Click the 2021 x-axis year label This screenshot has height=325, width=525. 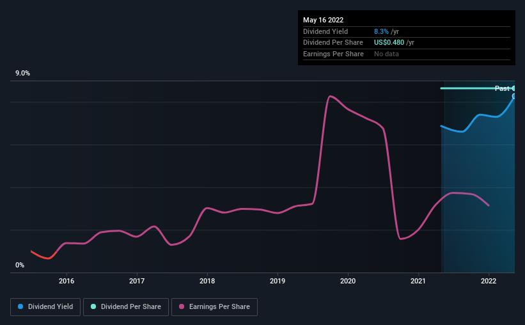(x=418, y=281)
